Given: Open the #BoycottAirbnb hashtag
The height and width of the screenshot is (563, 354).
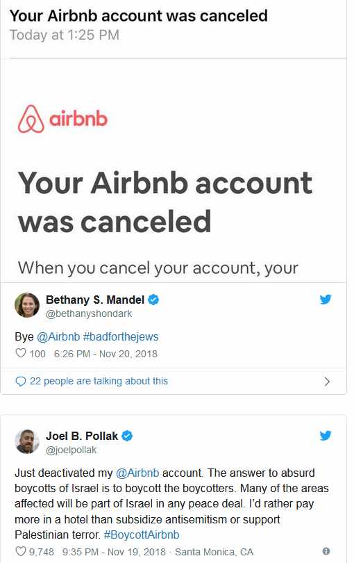Looking at the screenshot, I should click(142, 535).
